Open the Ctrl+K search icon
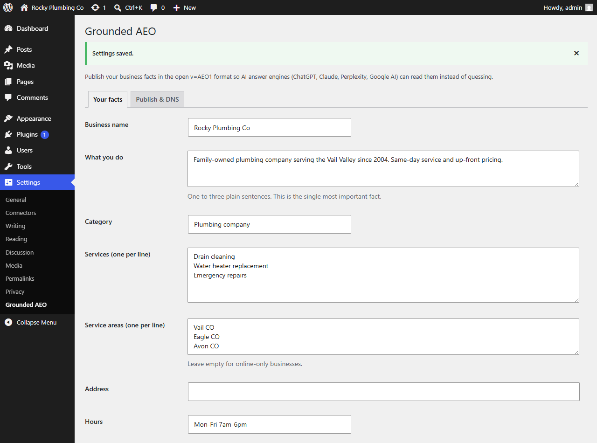The height and width of the screenshot is (443, 597). pyautogui.click(x=118, y=7)
